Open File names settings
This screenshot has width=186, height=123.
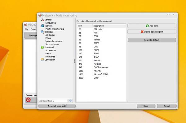[50, 57]
